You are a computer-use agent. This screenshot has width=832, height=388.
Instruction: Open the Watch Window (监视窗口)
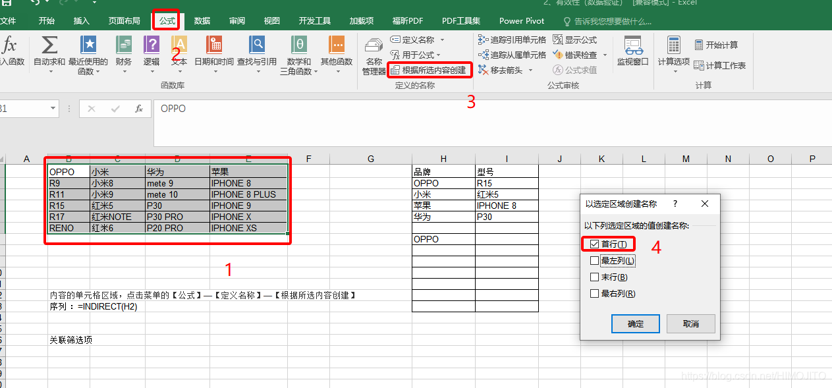point(633,51)
